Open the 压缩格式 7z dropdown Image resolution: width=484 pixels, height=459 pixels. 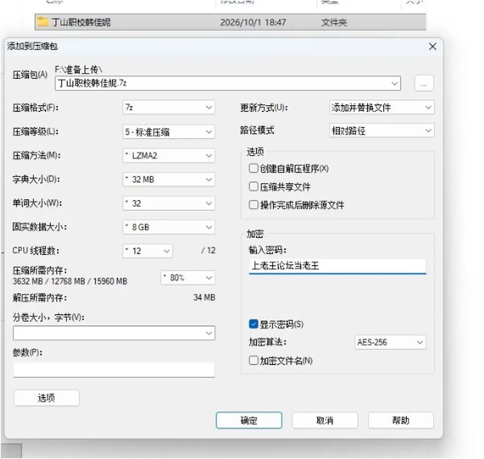pyautogui.click(x=168, y=107)
